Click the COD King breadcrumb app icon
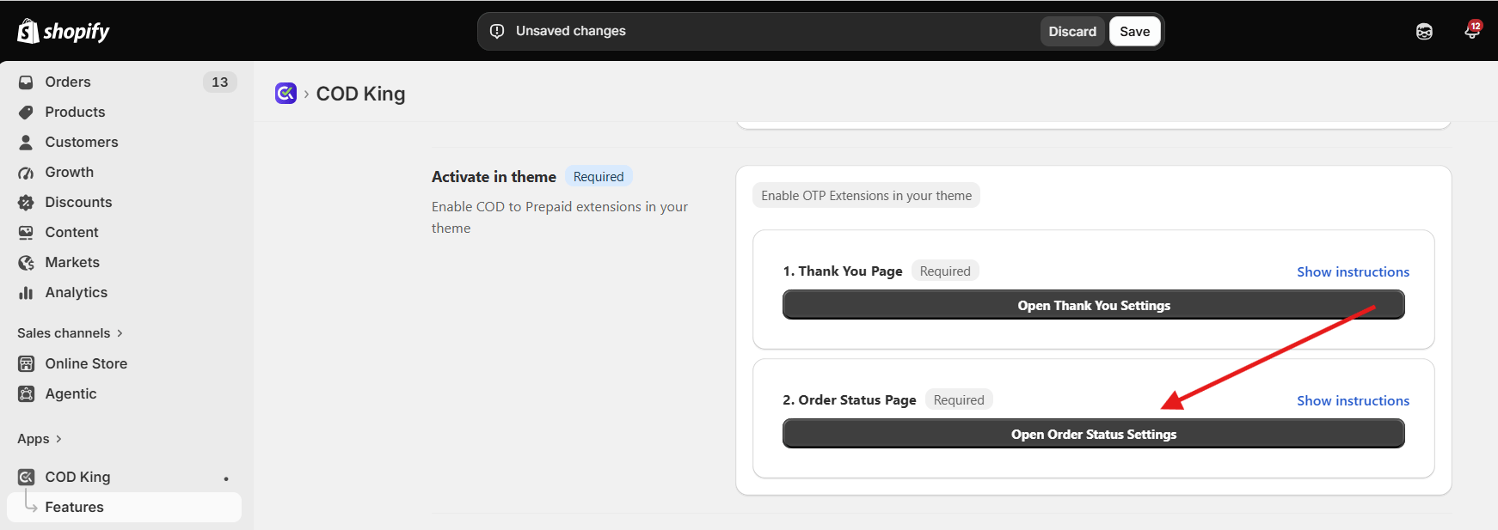This screenshot has width=1498, height=530. click(x=285, y=94)
